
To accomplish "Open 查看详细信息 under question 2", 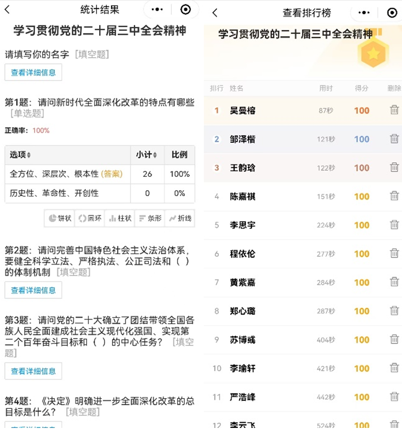I will [x=34, y=290].
